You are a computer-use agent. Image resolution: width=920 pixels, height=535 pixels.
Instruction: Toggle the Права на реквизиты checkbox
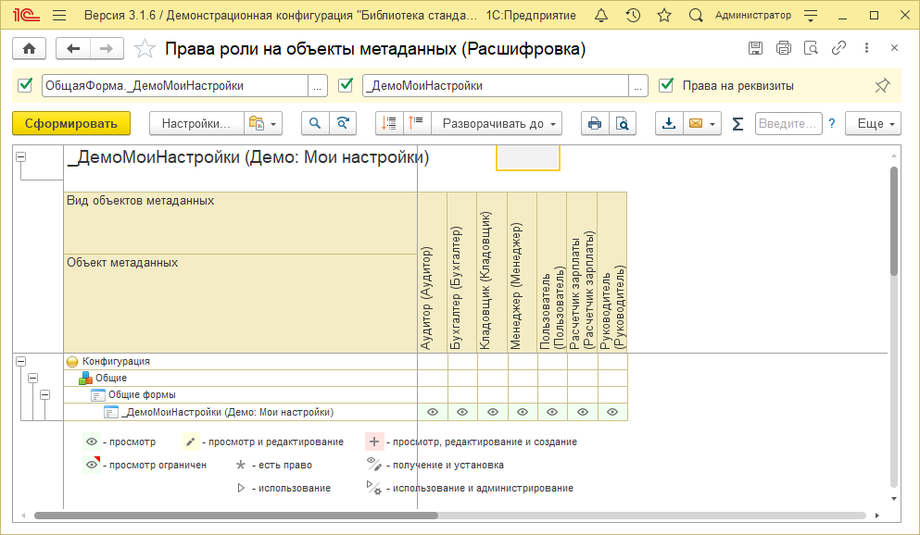click(666, 85)
